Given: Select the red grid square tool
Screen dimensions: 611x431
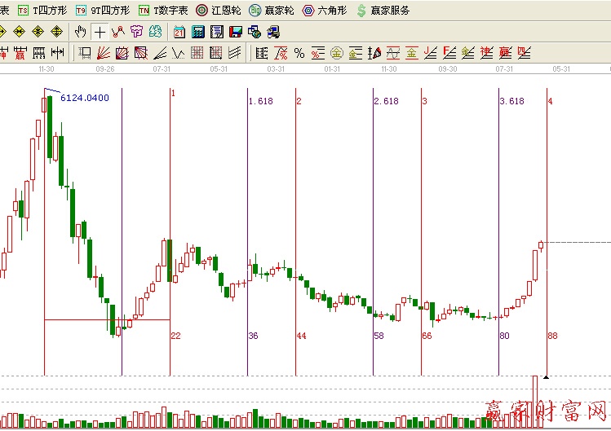Looking at the screenshot, I should pos(197,54).
